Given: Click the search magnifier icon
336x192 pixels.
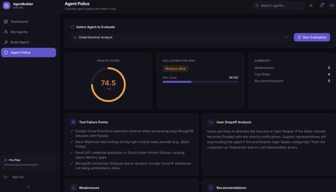Looking at the screenshot, I should (257, 5).
